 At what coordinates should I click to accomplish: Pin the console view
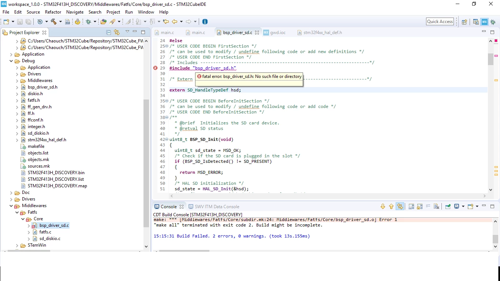448,206
